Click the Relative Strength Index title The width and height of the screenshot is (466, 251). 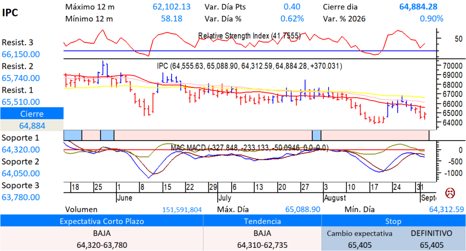[249, 36]
